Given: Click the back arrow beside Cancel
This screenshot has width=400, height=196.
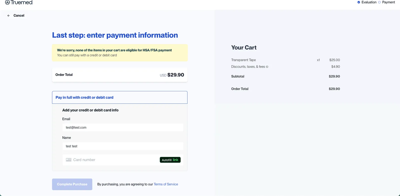Looking at the screenshot, I should [x=8, y=15].
